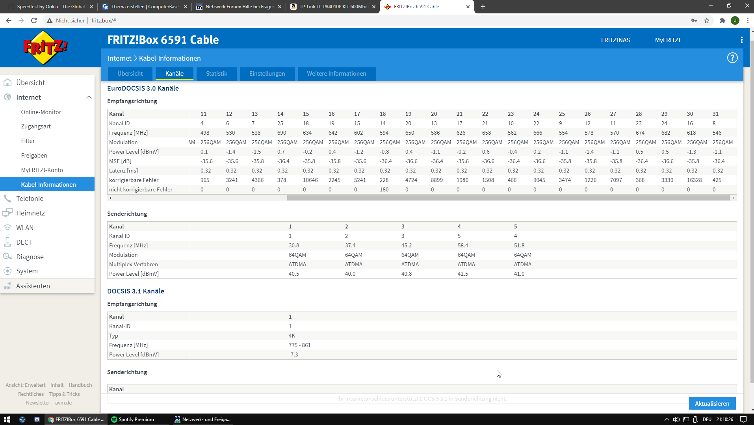Open the MyFRITZ! header link
The width and height of the screenshot is (754, 425).
coord(668,40)
